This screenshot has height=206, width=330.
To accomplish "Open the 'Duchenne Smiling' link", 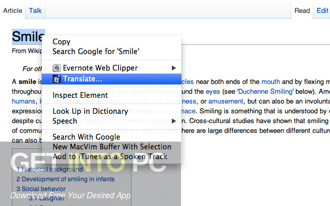I will 265,92.
